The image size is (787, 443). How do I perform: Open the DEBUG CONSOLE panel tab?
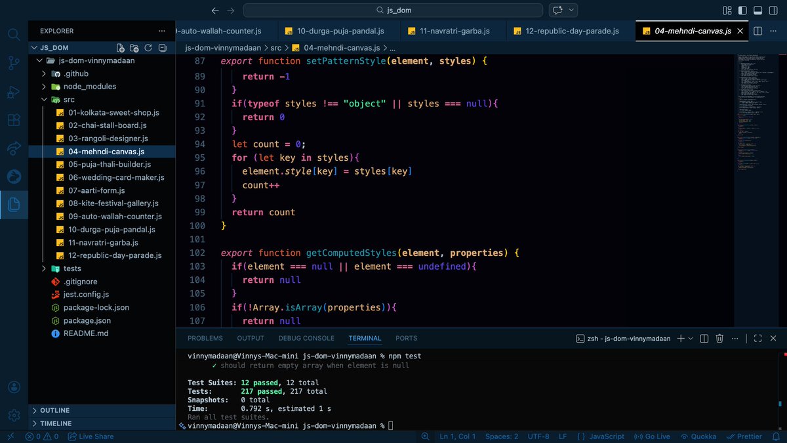tap(306, 339)
